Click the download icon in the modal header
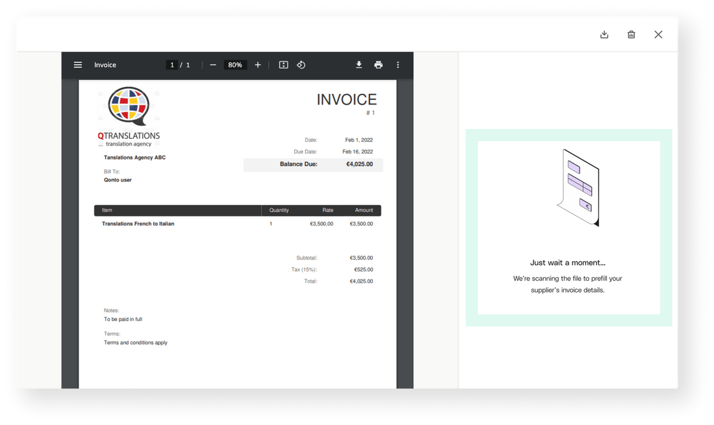Viewport: 714px width, 425px height. coord(604,34)
